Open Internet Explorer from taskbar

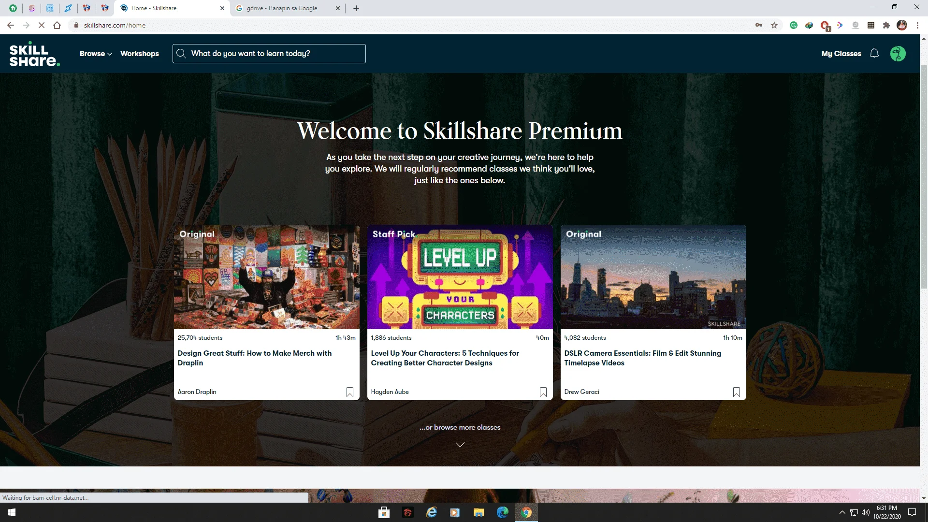[x=432, y=512]
